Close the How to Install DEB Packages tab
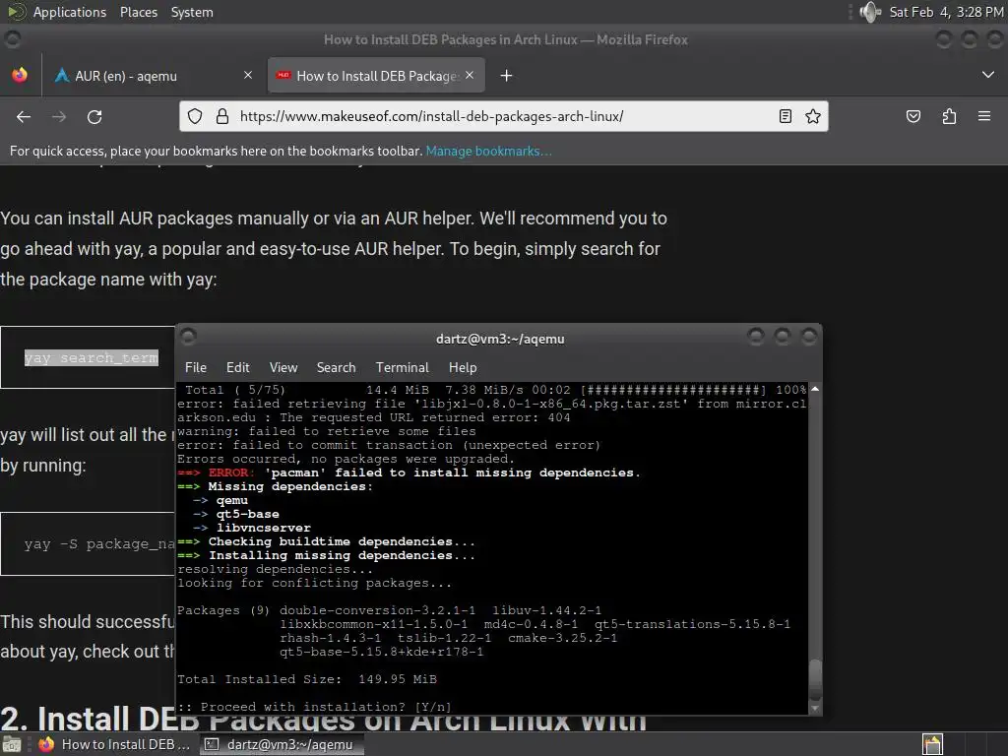The width and height of the screenshot is (1008, 756). [470, 75]
